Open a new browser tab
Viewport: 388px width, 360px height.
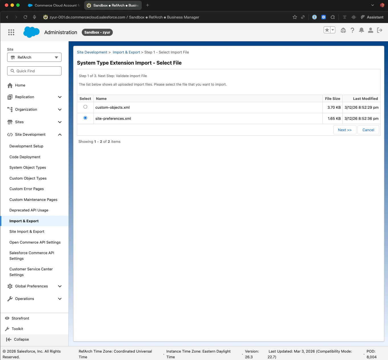(148, 5)
